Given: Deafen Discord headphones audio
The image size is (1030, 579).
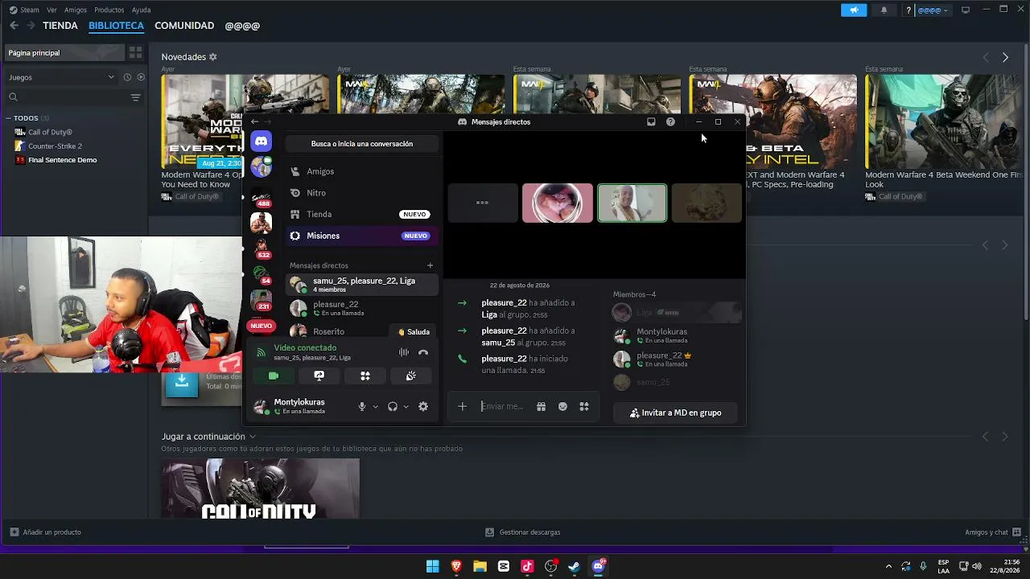Looking at the screenshot, I should [x=393, y=407].
